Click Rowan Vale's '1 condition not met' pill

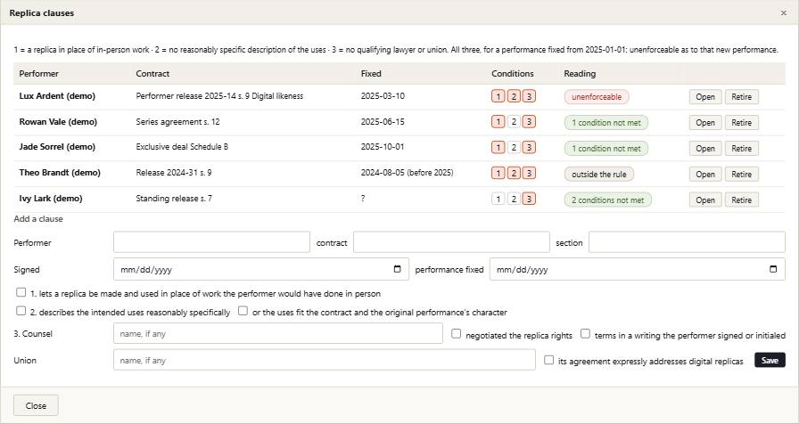click(605, 123)
